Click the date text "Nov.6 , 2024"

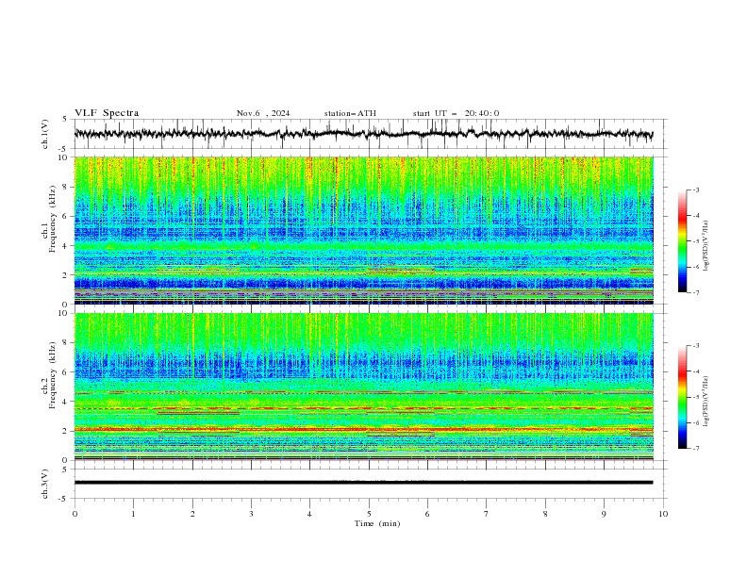click(x=263, y=113)
